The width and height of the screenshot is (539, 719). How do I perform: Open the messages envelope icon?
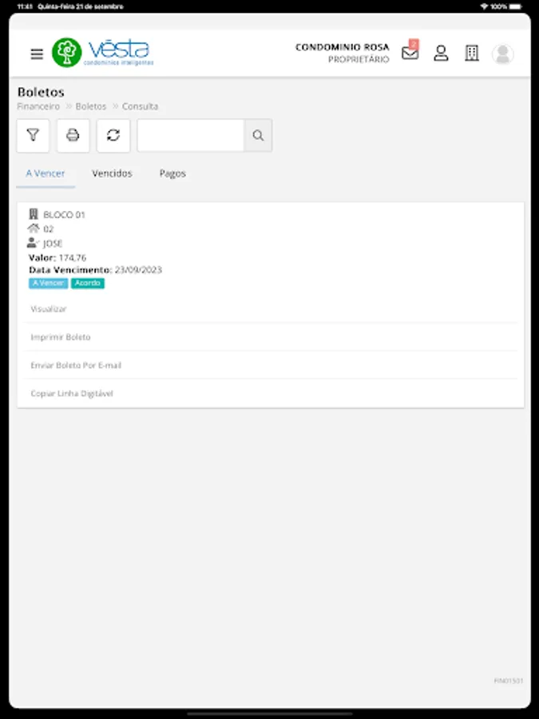pos(410,53)
